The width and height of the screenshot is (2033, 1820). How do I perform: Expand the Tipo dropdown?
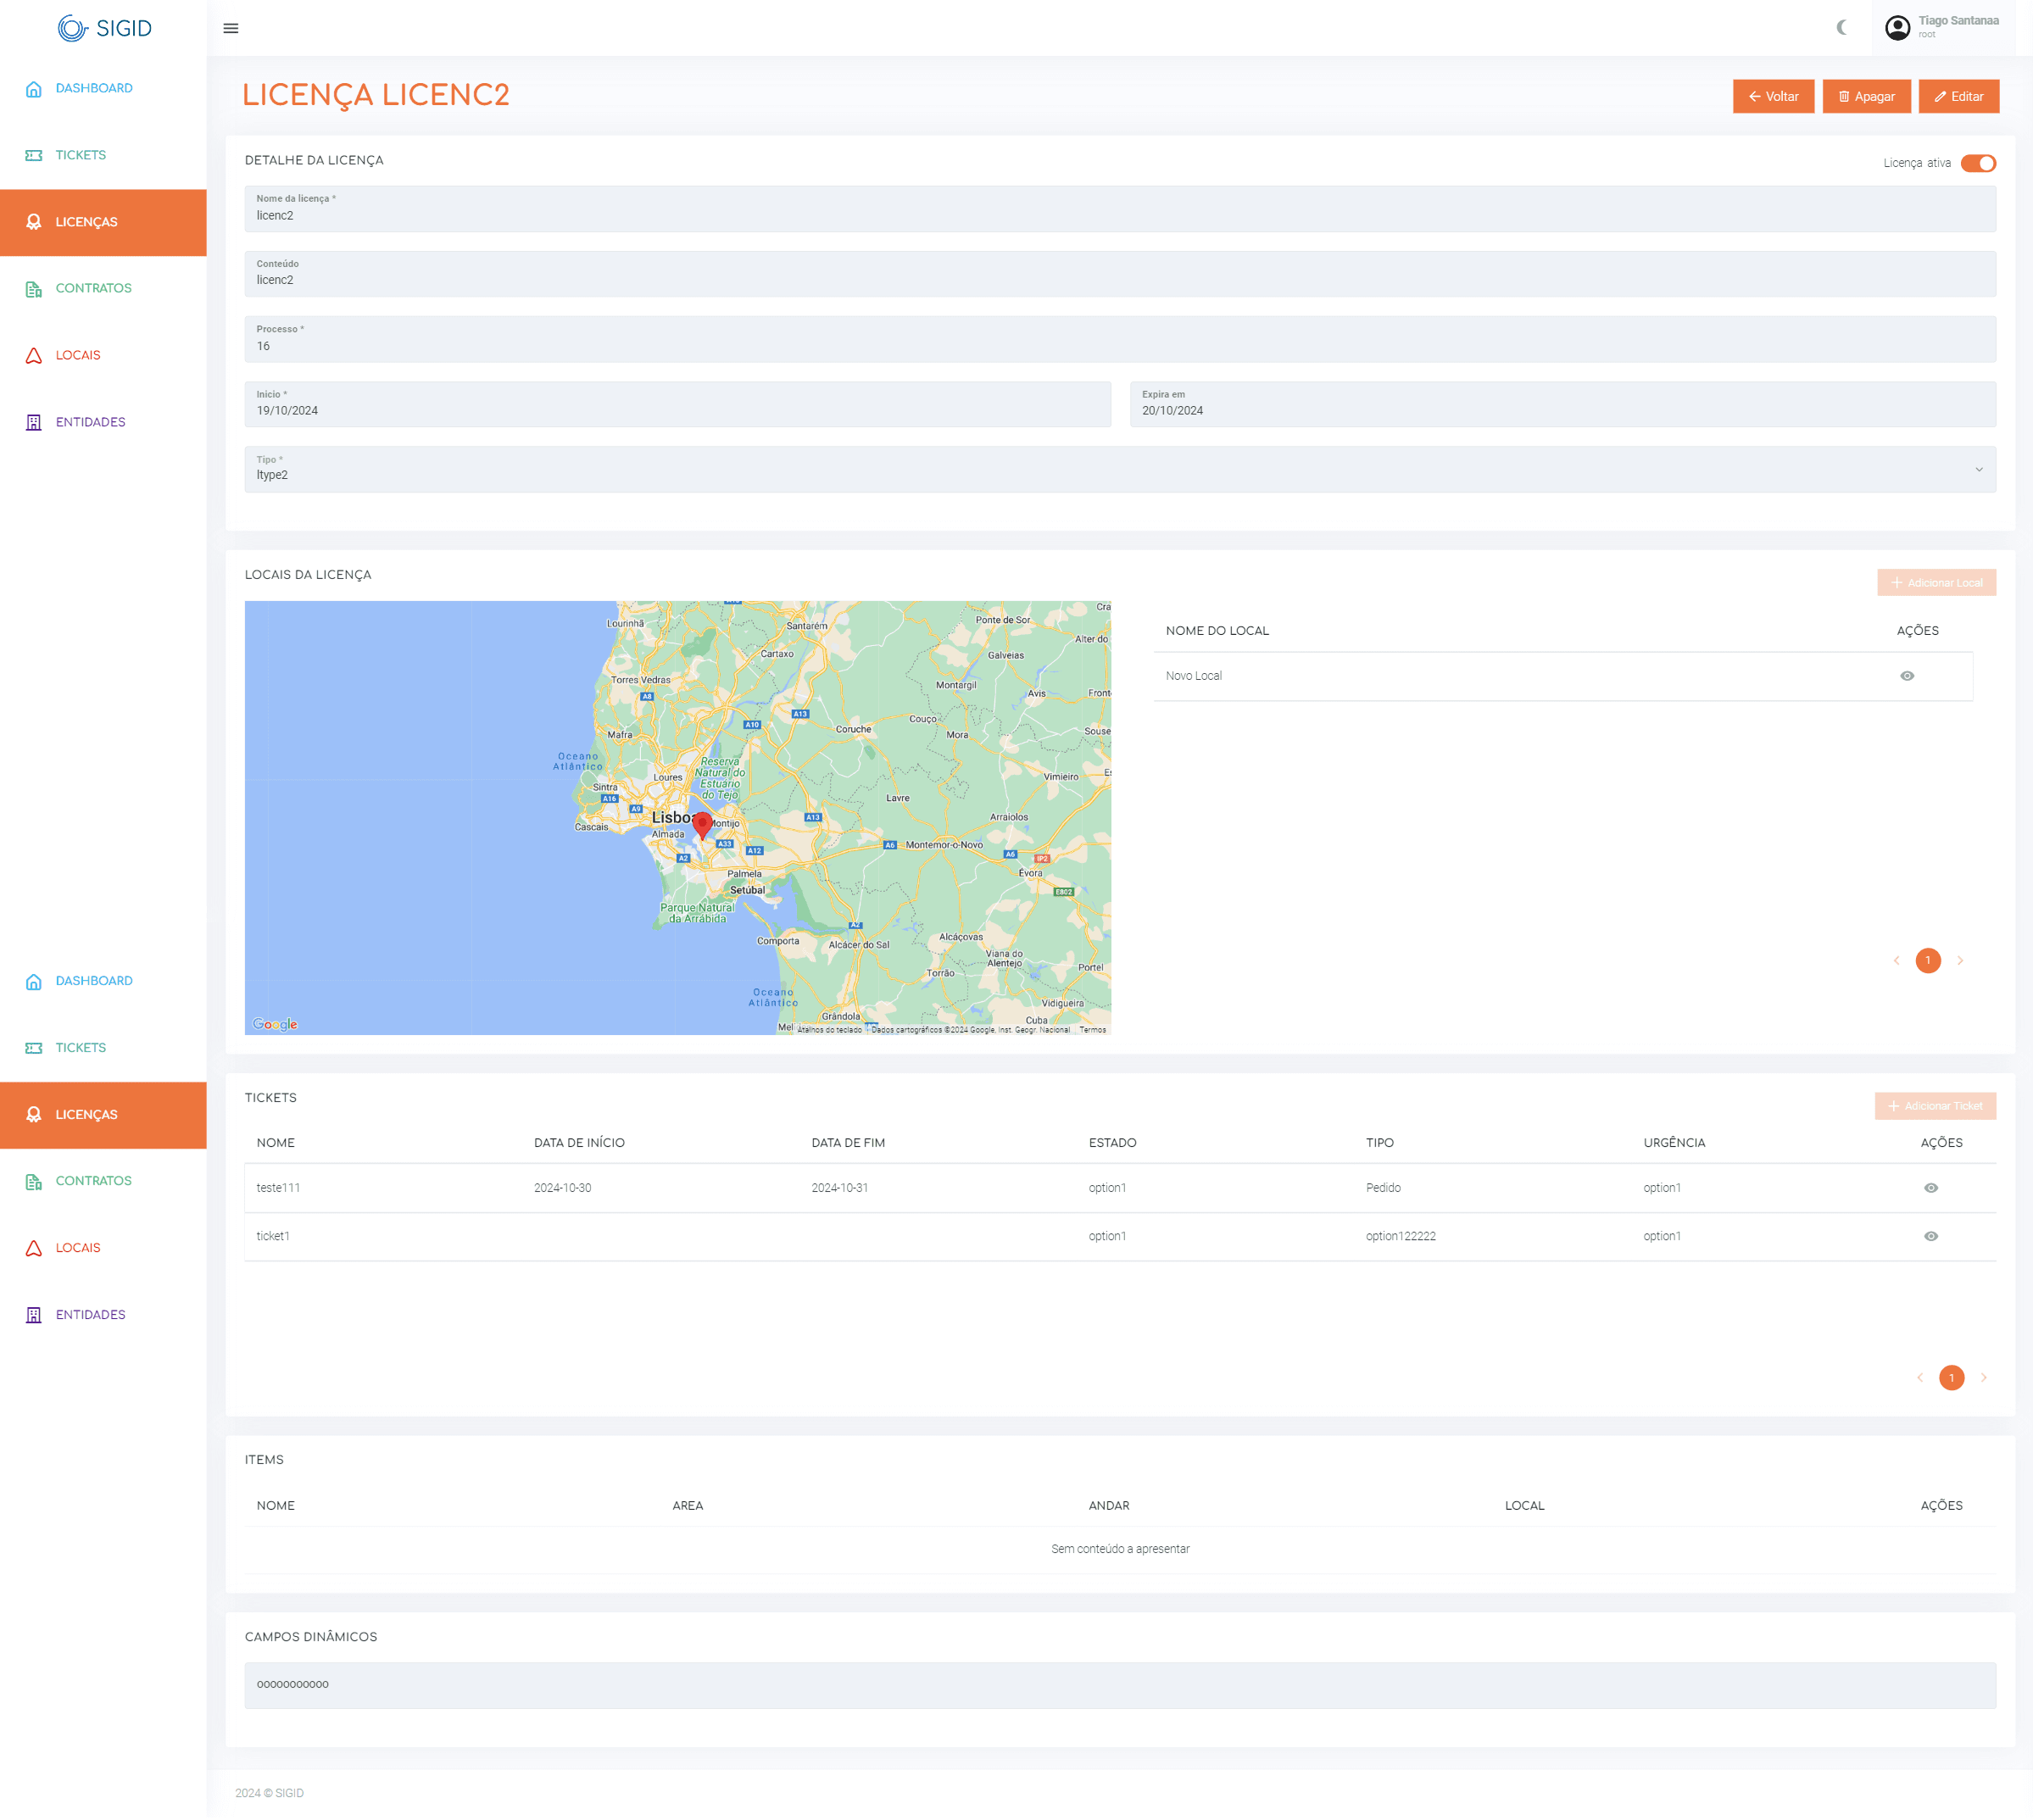point(1978,470)
